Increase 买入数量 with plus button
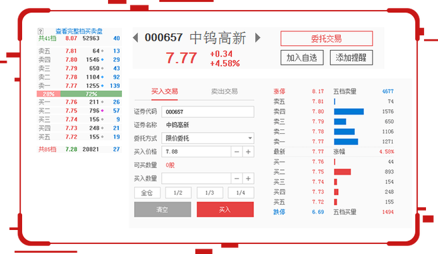438x254 pixels. (x=248, y=178)
